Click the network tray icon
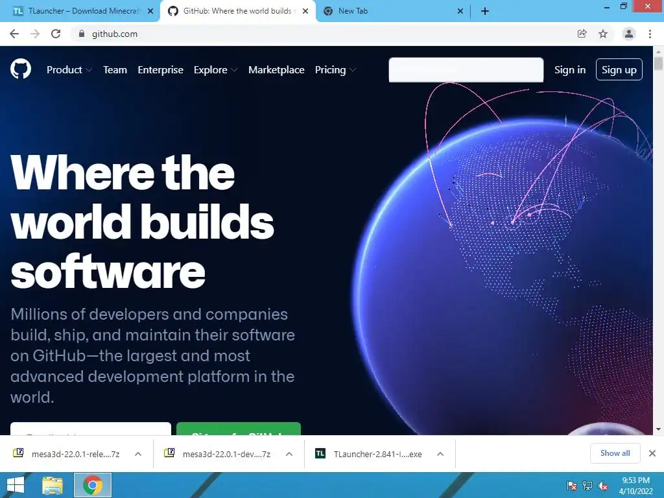 (587, 486)
